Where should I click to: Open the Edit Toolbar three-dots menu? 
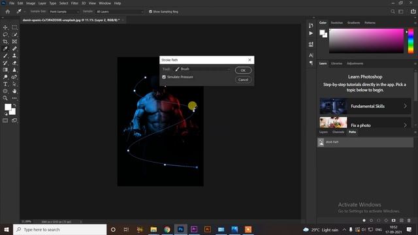14,98
